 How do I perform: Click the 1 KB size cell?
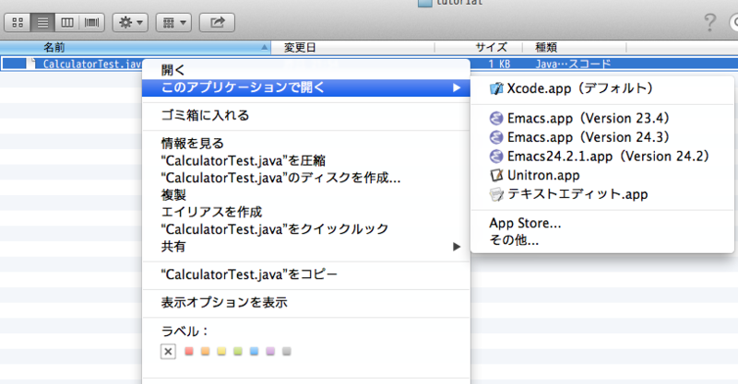pyautogui.click(x=499, y=64)
